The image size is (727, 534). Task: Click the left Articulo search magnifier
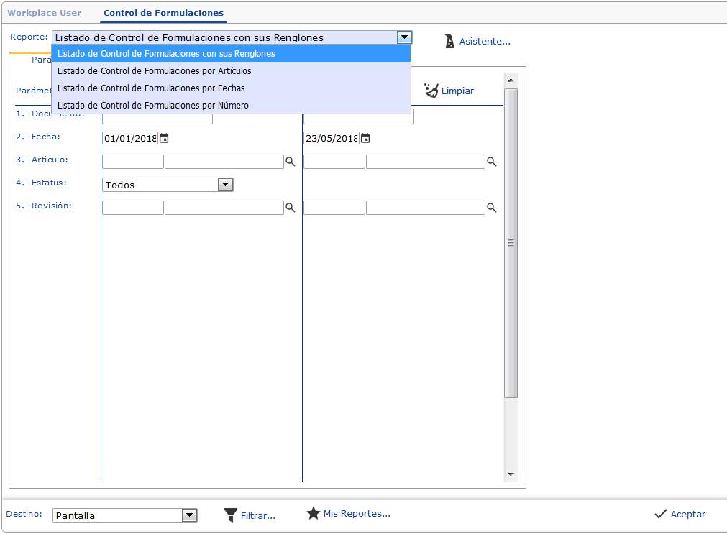point(291,161)
